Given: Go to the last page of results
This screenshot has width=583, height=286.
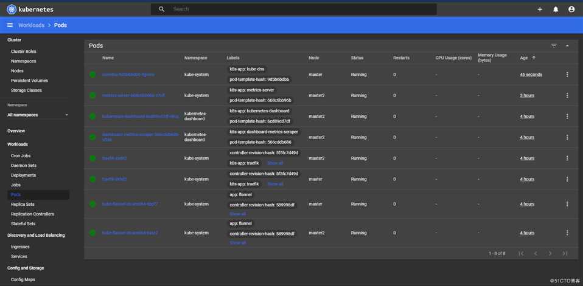Looking at the screenshot, I should (x=564, y=253).
